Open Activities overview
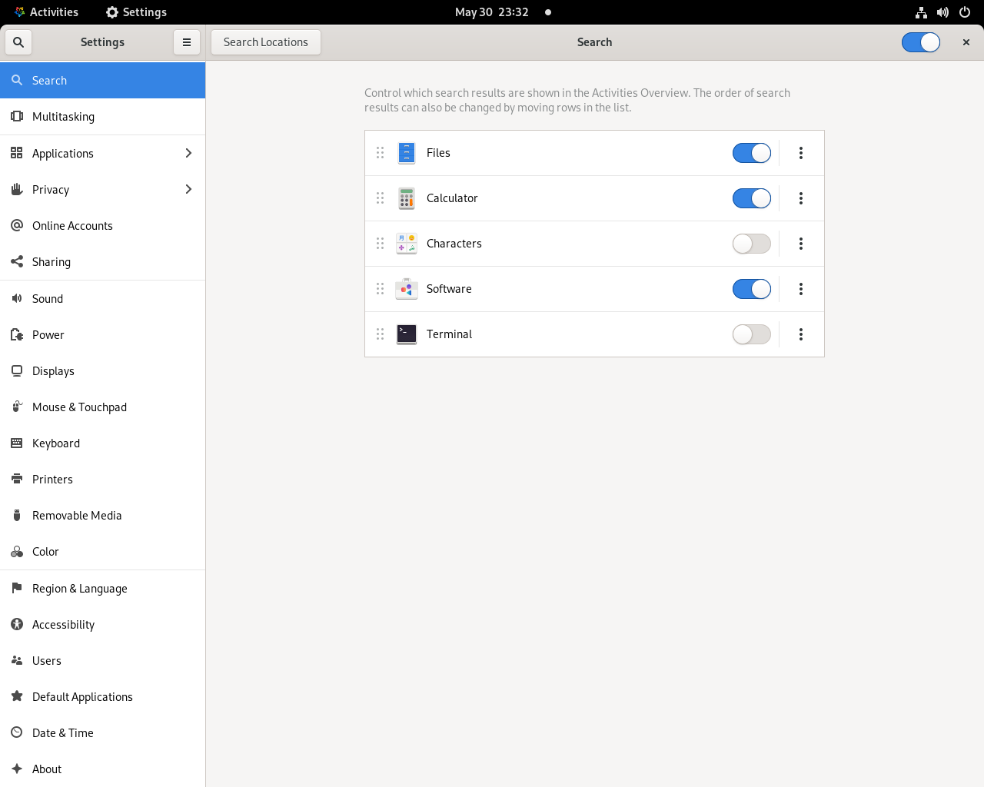Image resolution: width=984 pixels, height=787 pixels. [46, 12]
